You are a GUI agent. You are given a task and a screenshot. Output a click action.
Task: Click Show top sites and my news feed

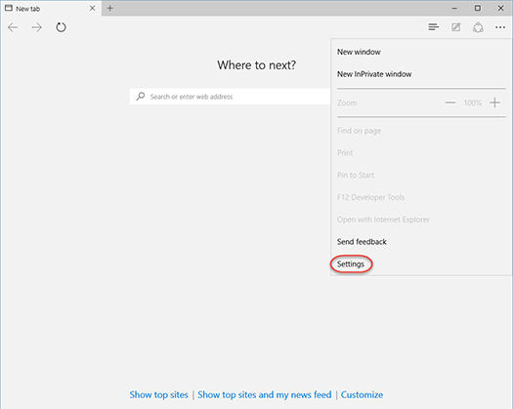(x=265, y=395)
